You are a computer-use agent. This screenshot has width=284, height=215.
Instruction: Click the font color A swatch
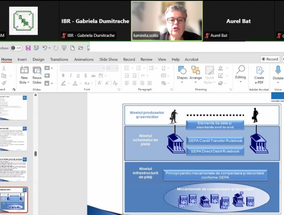coord(75,83)
